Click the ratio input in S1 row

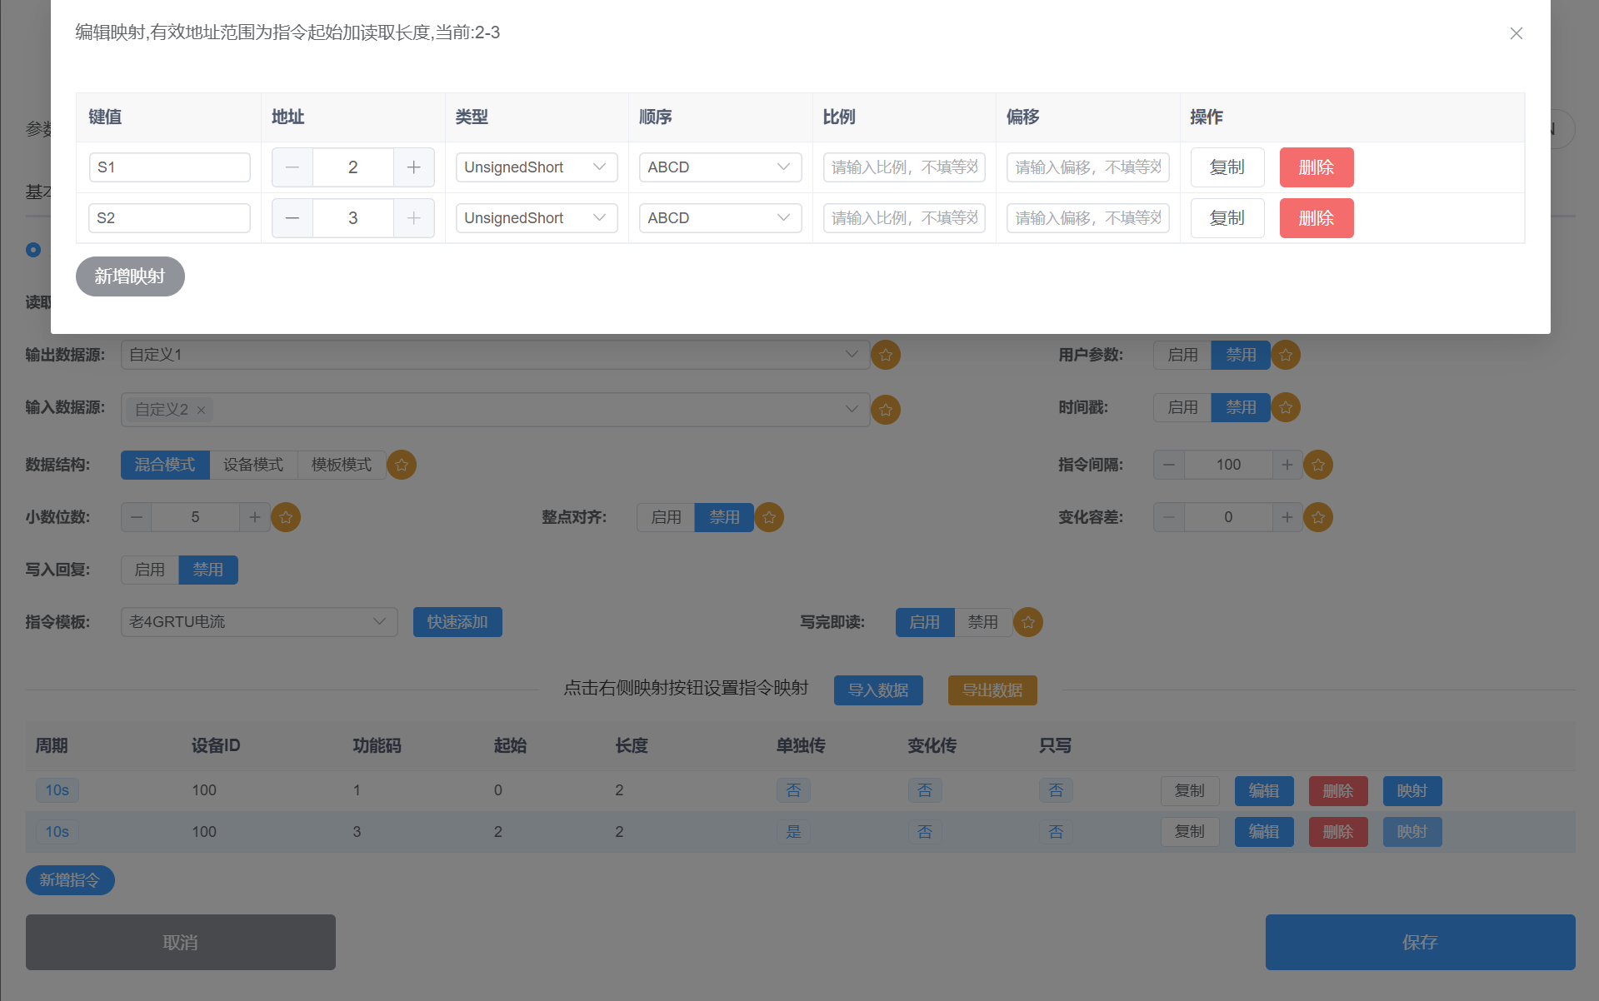point(904,167)
